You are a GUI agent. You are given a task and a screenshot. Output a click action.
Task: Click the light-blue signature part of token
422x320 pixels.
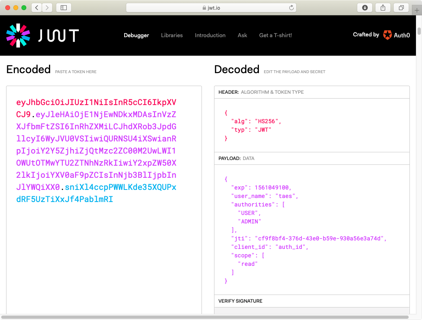[x=96, y=193]
